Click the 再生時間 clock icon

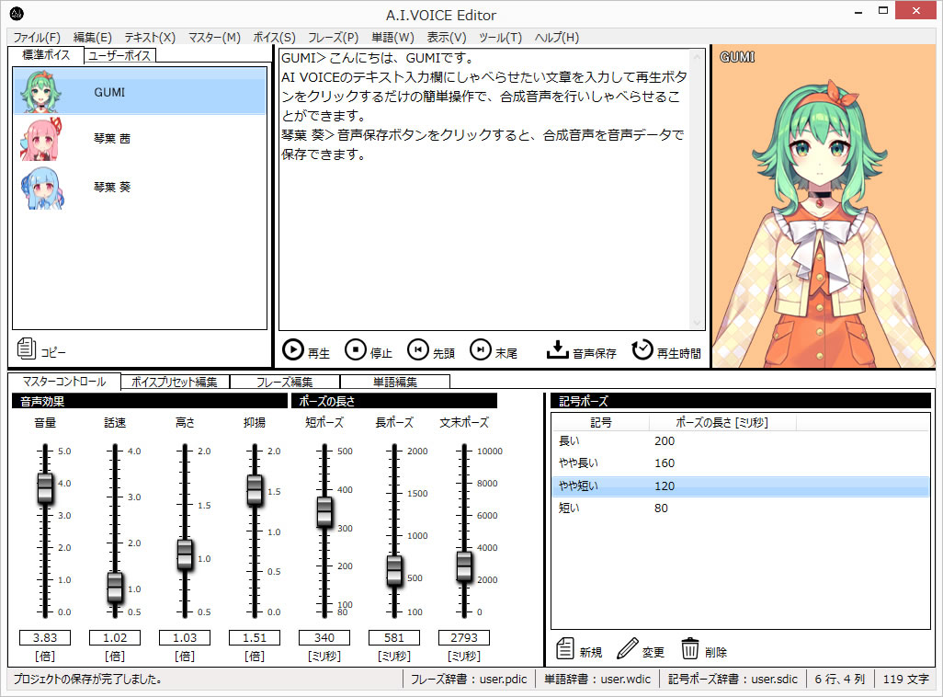pos(642,349)
